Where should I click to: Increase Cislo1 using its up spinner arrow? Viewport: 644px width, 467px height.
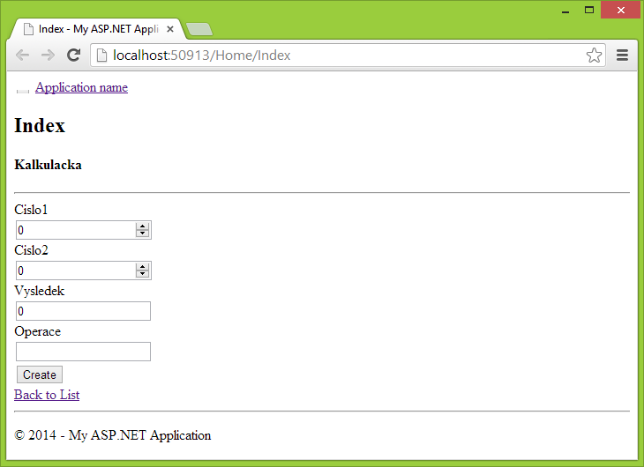point(143,226)
